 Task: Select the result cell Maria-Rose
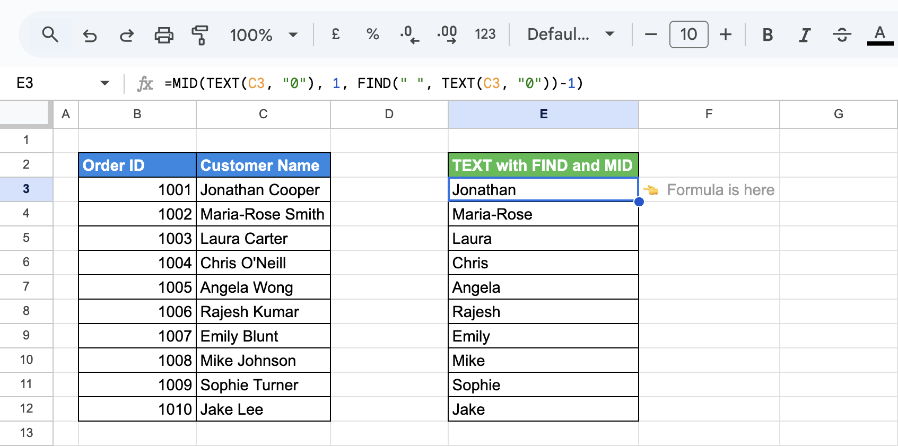(544, 214)
